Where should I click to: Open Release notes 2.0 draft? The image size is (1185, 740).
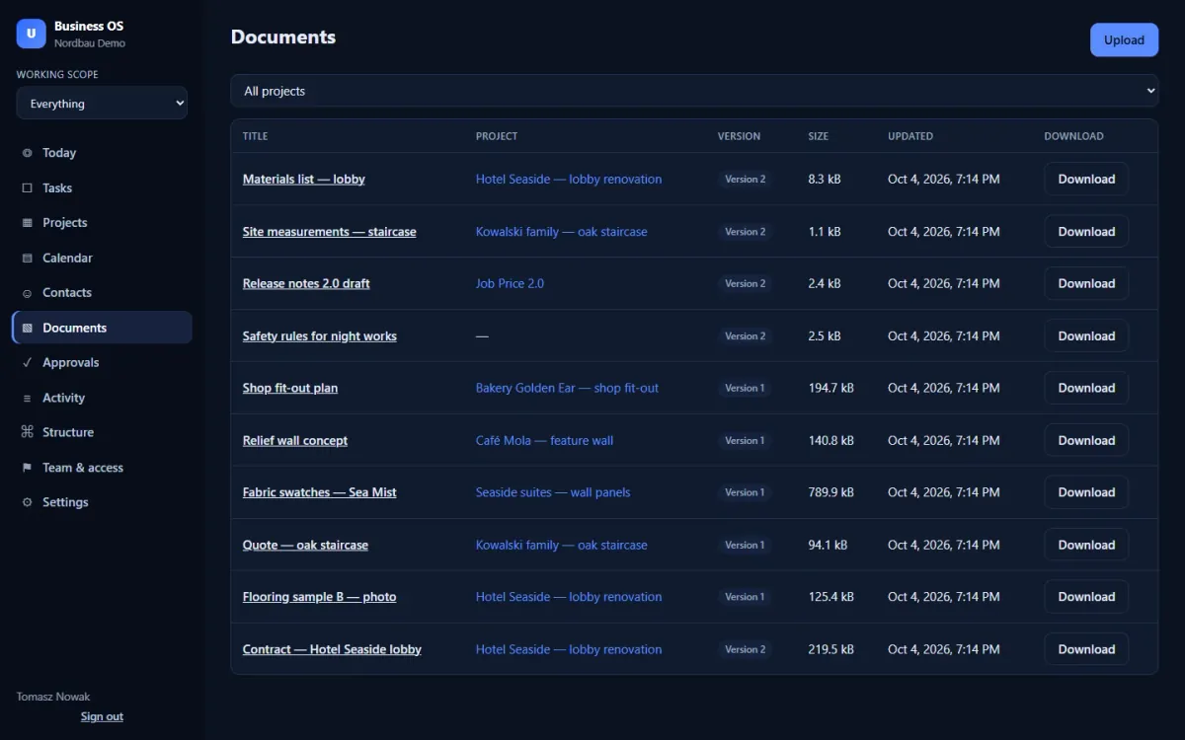306,283
